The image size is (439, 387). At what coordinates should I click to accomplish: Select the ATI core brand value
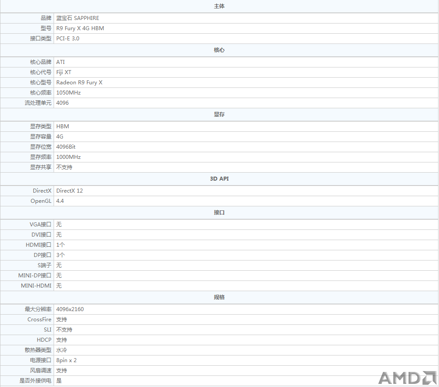tap(61, 62)
